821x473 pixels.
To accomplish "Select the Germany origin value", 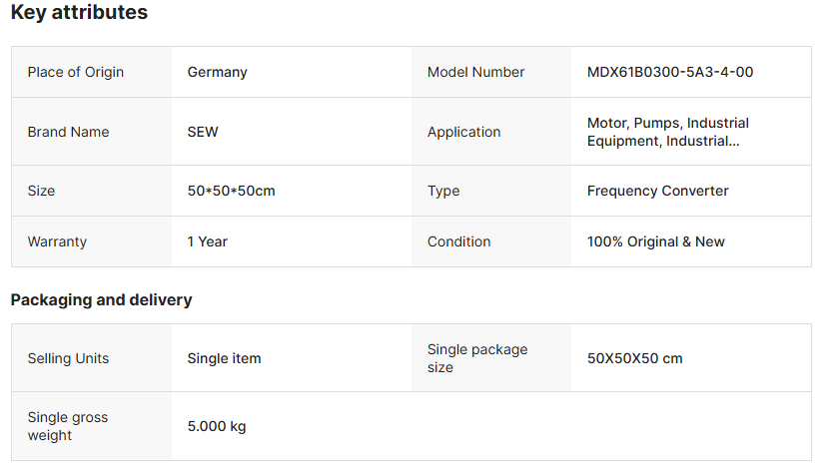I will [218, 72].
